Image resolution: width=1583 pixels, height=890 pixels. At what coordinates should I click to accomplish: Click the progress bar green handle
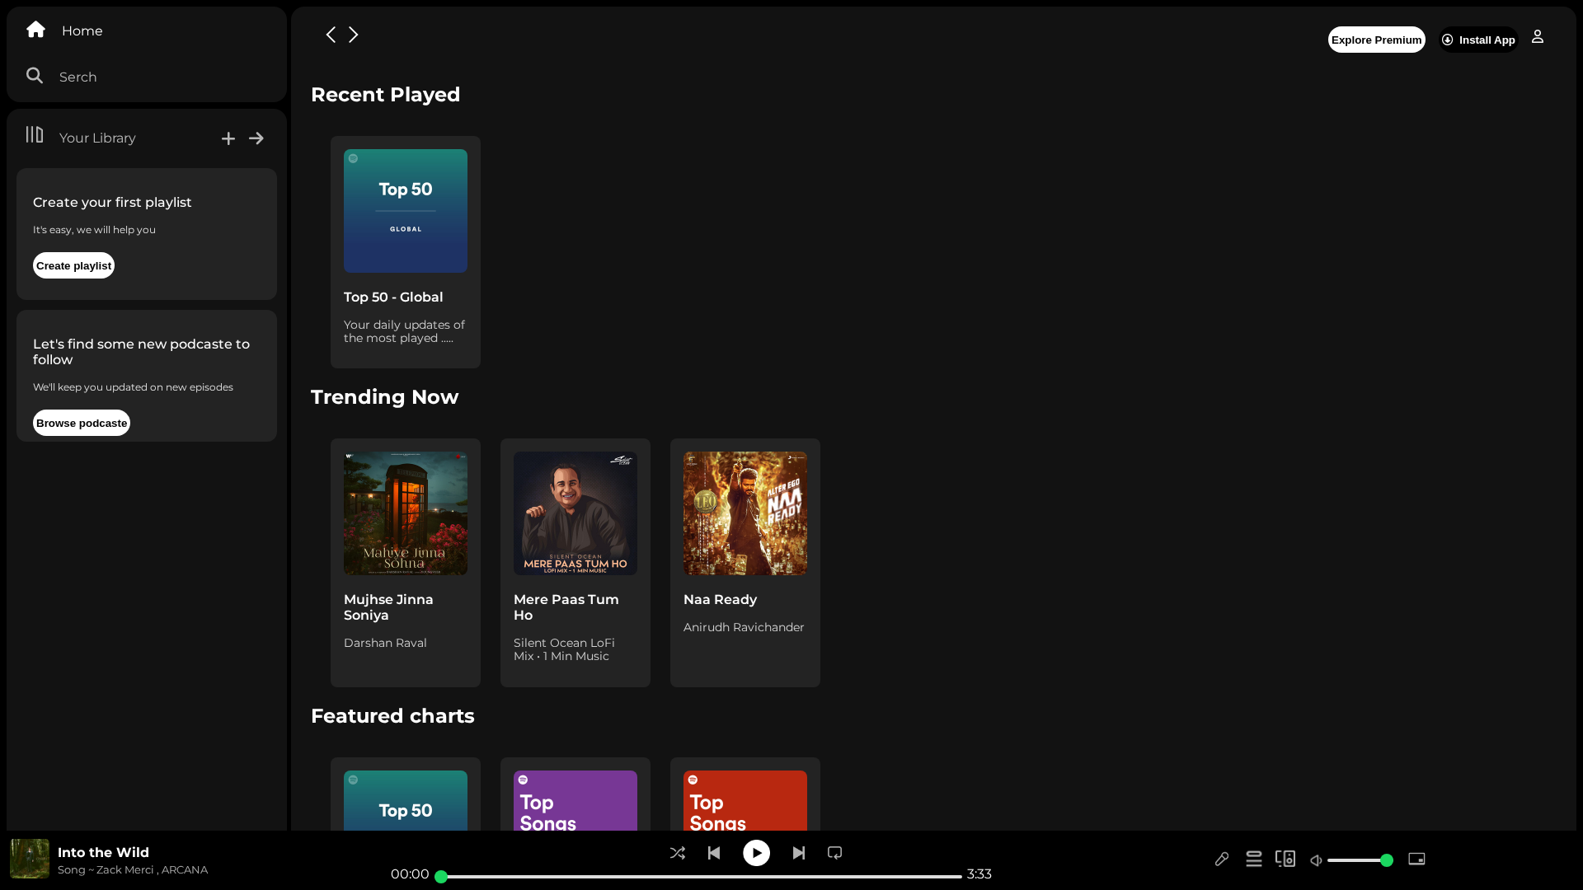click(441, 877)
